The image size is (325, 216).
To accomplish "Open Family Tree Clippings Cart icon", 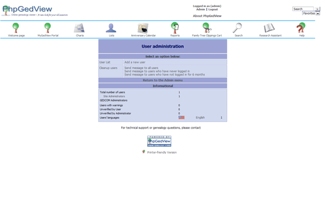I will pos(206,28).
